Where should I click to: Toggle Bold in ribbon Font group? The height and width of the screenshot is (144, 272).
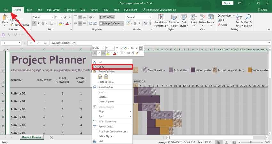click(x=34, y=23)
